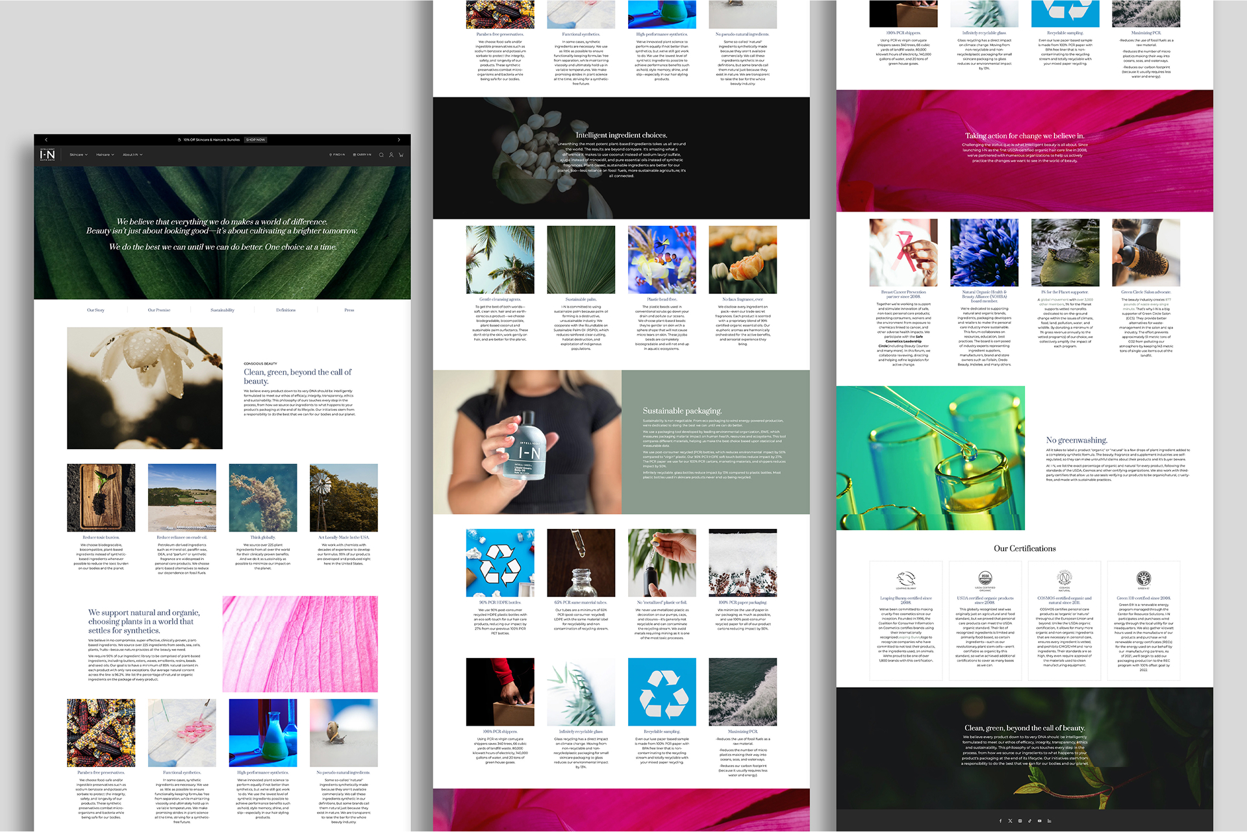Open the YouTube footer icon
Screen dimensions: 1247x832
coord(1039,821)
